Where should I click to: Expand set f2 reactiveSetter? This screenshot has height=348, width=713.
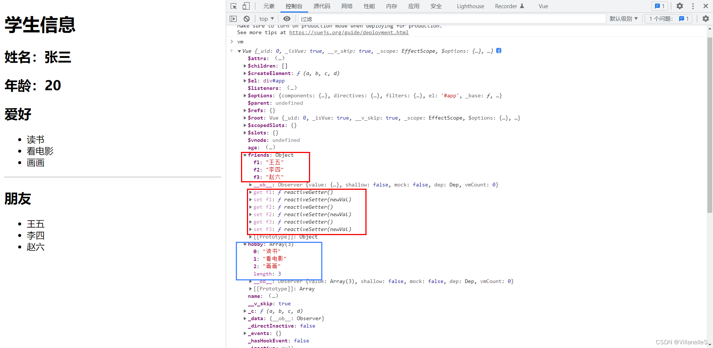[x=251, y=215]
